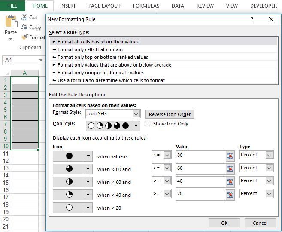Open Type dropdown for value 60 row
Screen dimensions: 282x232
coord(269,168)
